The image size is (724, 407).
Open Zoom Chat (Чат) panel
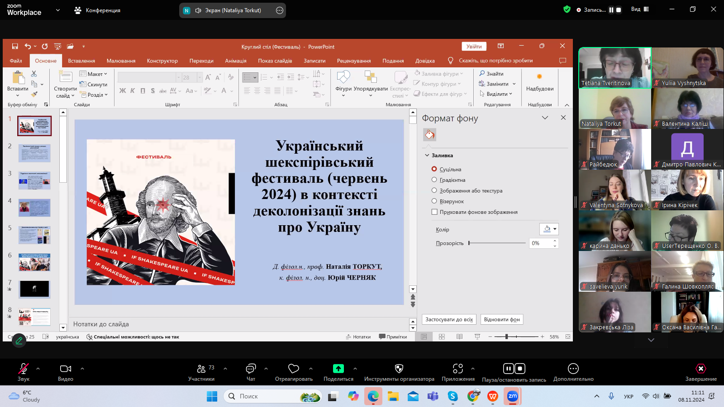pos(251,369)
